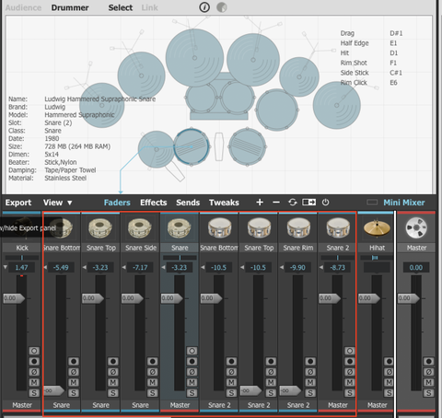Image resolution: width=442 pixels, height=418 pixels.
Task: Select the Master tape reel icon
Action: pyautogui.click(x=416, y=228)
